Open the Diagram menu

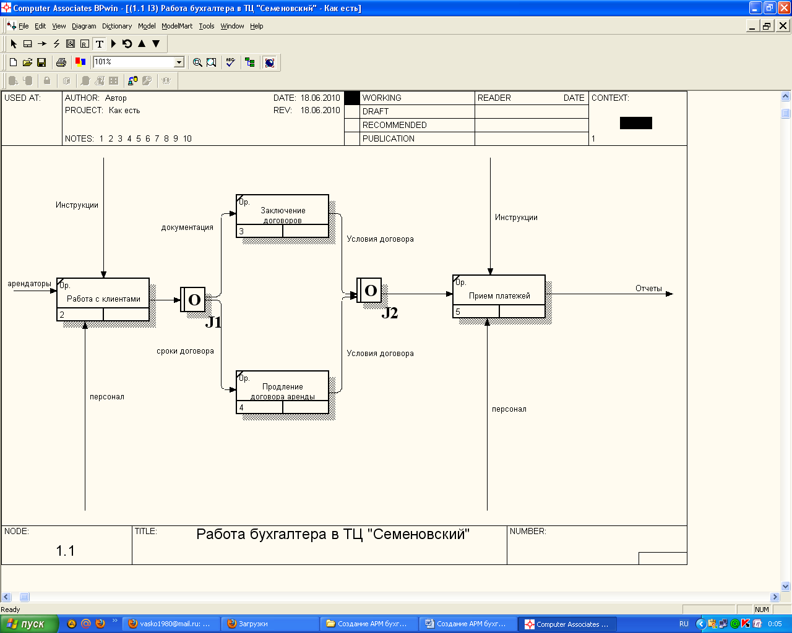click(x=84, y=26)
